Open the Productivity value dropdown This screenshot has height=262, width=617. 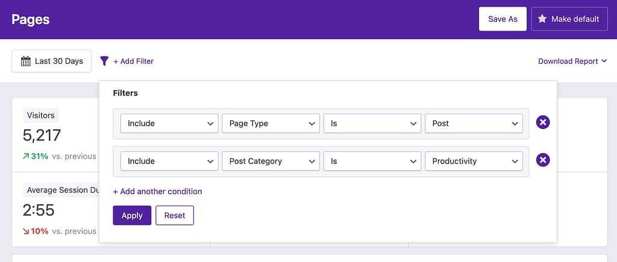pyautogui.click(x=473, y=161)
